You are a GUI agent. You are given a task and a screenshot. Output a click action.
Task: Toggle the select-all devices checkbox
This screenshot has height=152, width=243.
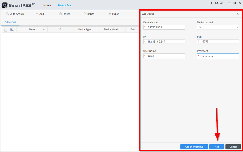[6, 30]
